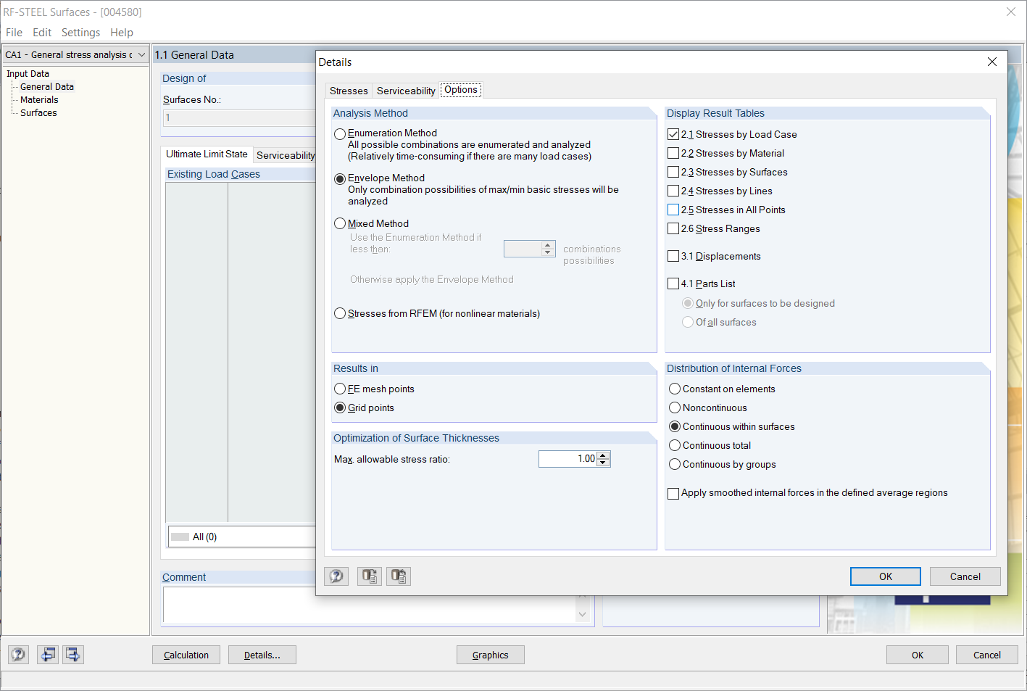Image resolution: width=1027 pixels, height=691 pixels.
Task: Increase the max allowable stress ratio
Action: (603, 455)
